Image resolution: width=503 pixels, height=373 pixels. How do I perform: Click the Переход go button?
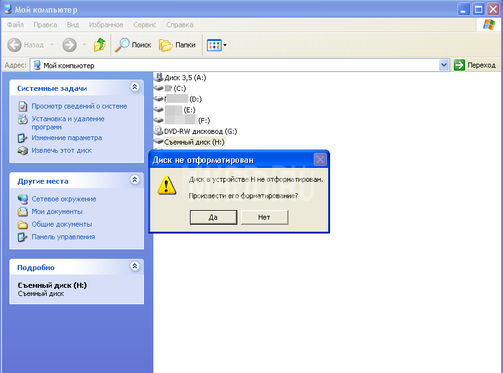point(475,65)
